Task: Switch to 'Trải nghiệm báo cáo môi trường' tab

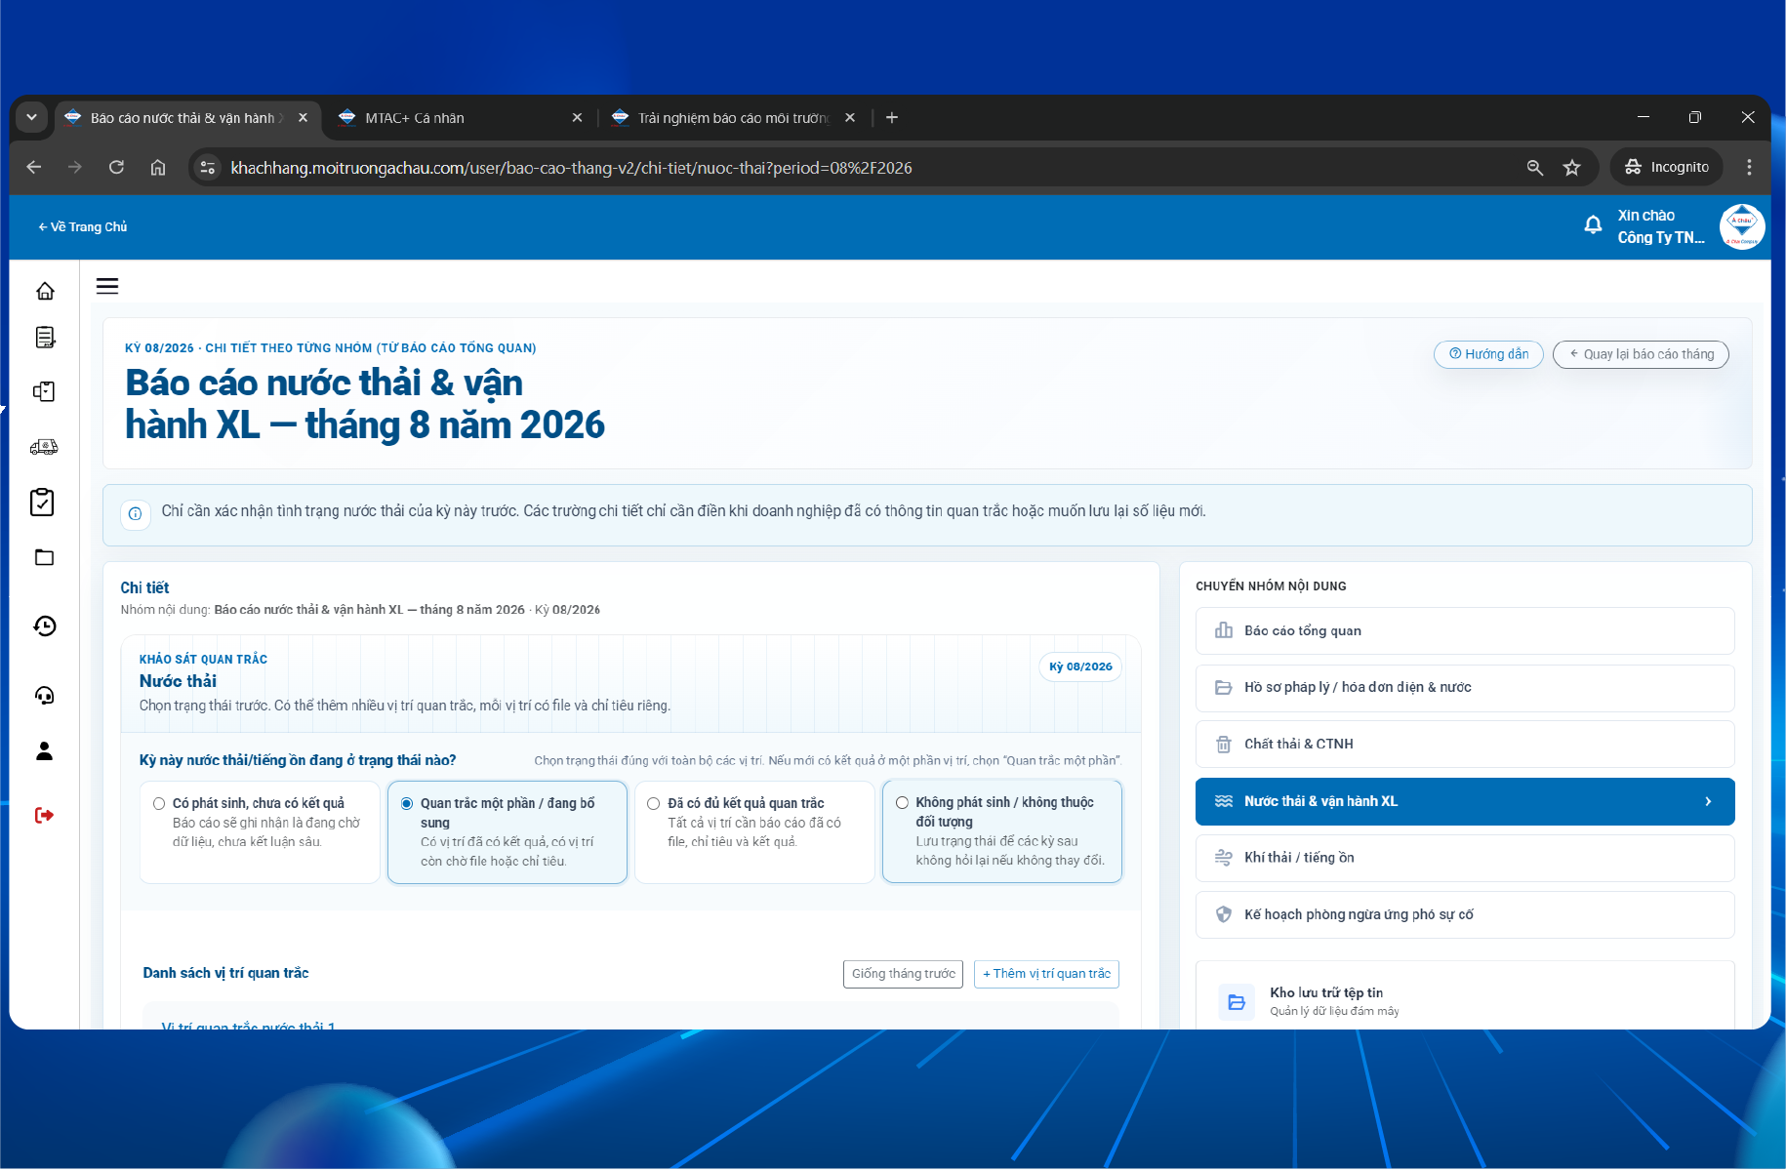Action: 733,117
